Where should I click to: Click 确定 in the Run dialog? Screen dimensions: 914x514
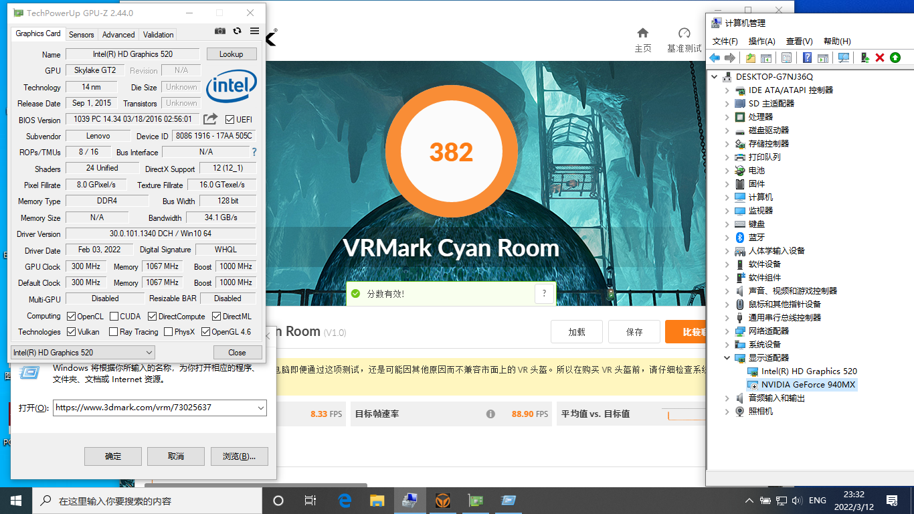[113, 456]
